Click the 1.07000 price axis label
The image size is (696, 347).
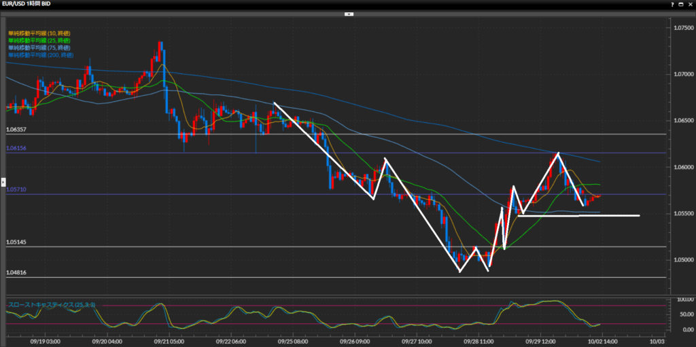[x=682, y=74]
